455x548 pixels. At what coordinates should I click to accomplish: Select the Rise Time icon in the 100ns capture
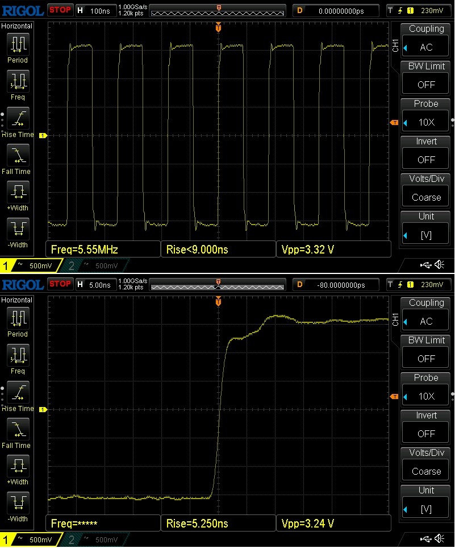(x=18, y=119)
